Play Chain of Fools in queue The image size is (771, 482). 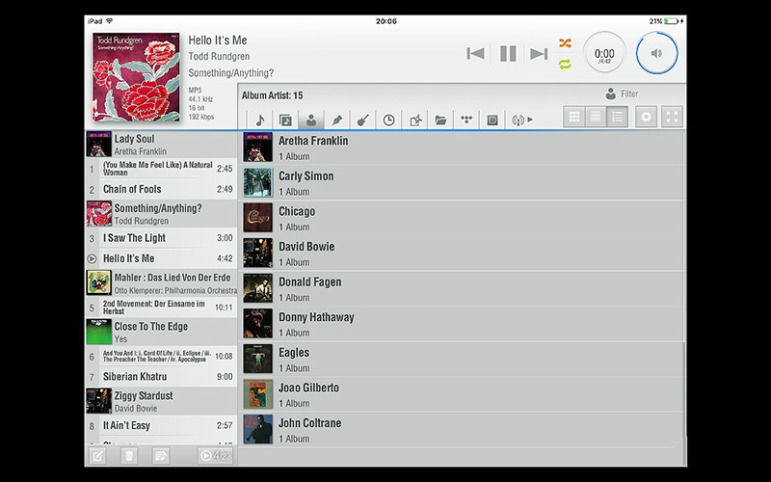pos(161,189)
